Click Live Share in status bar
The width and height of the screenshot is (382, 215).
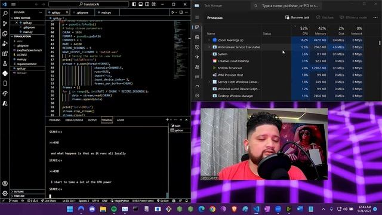coord(48,201)
